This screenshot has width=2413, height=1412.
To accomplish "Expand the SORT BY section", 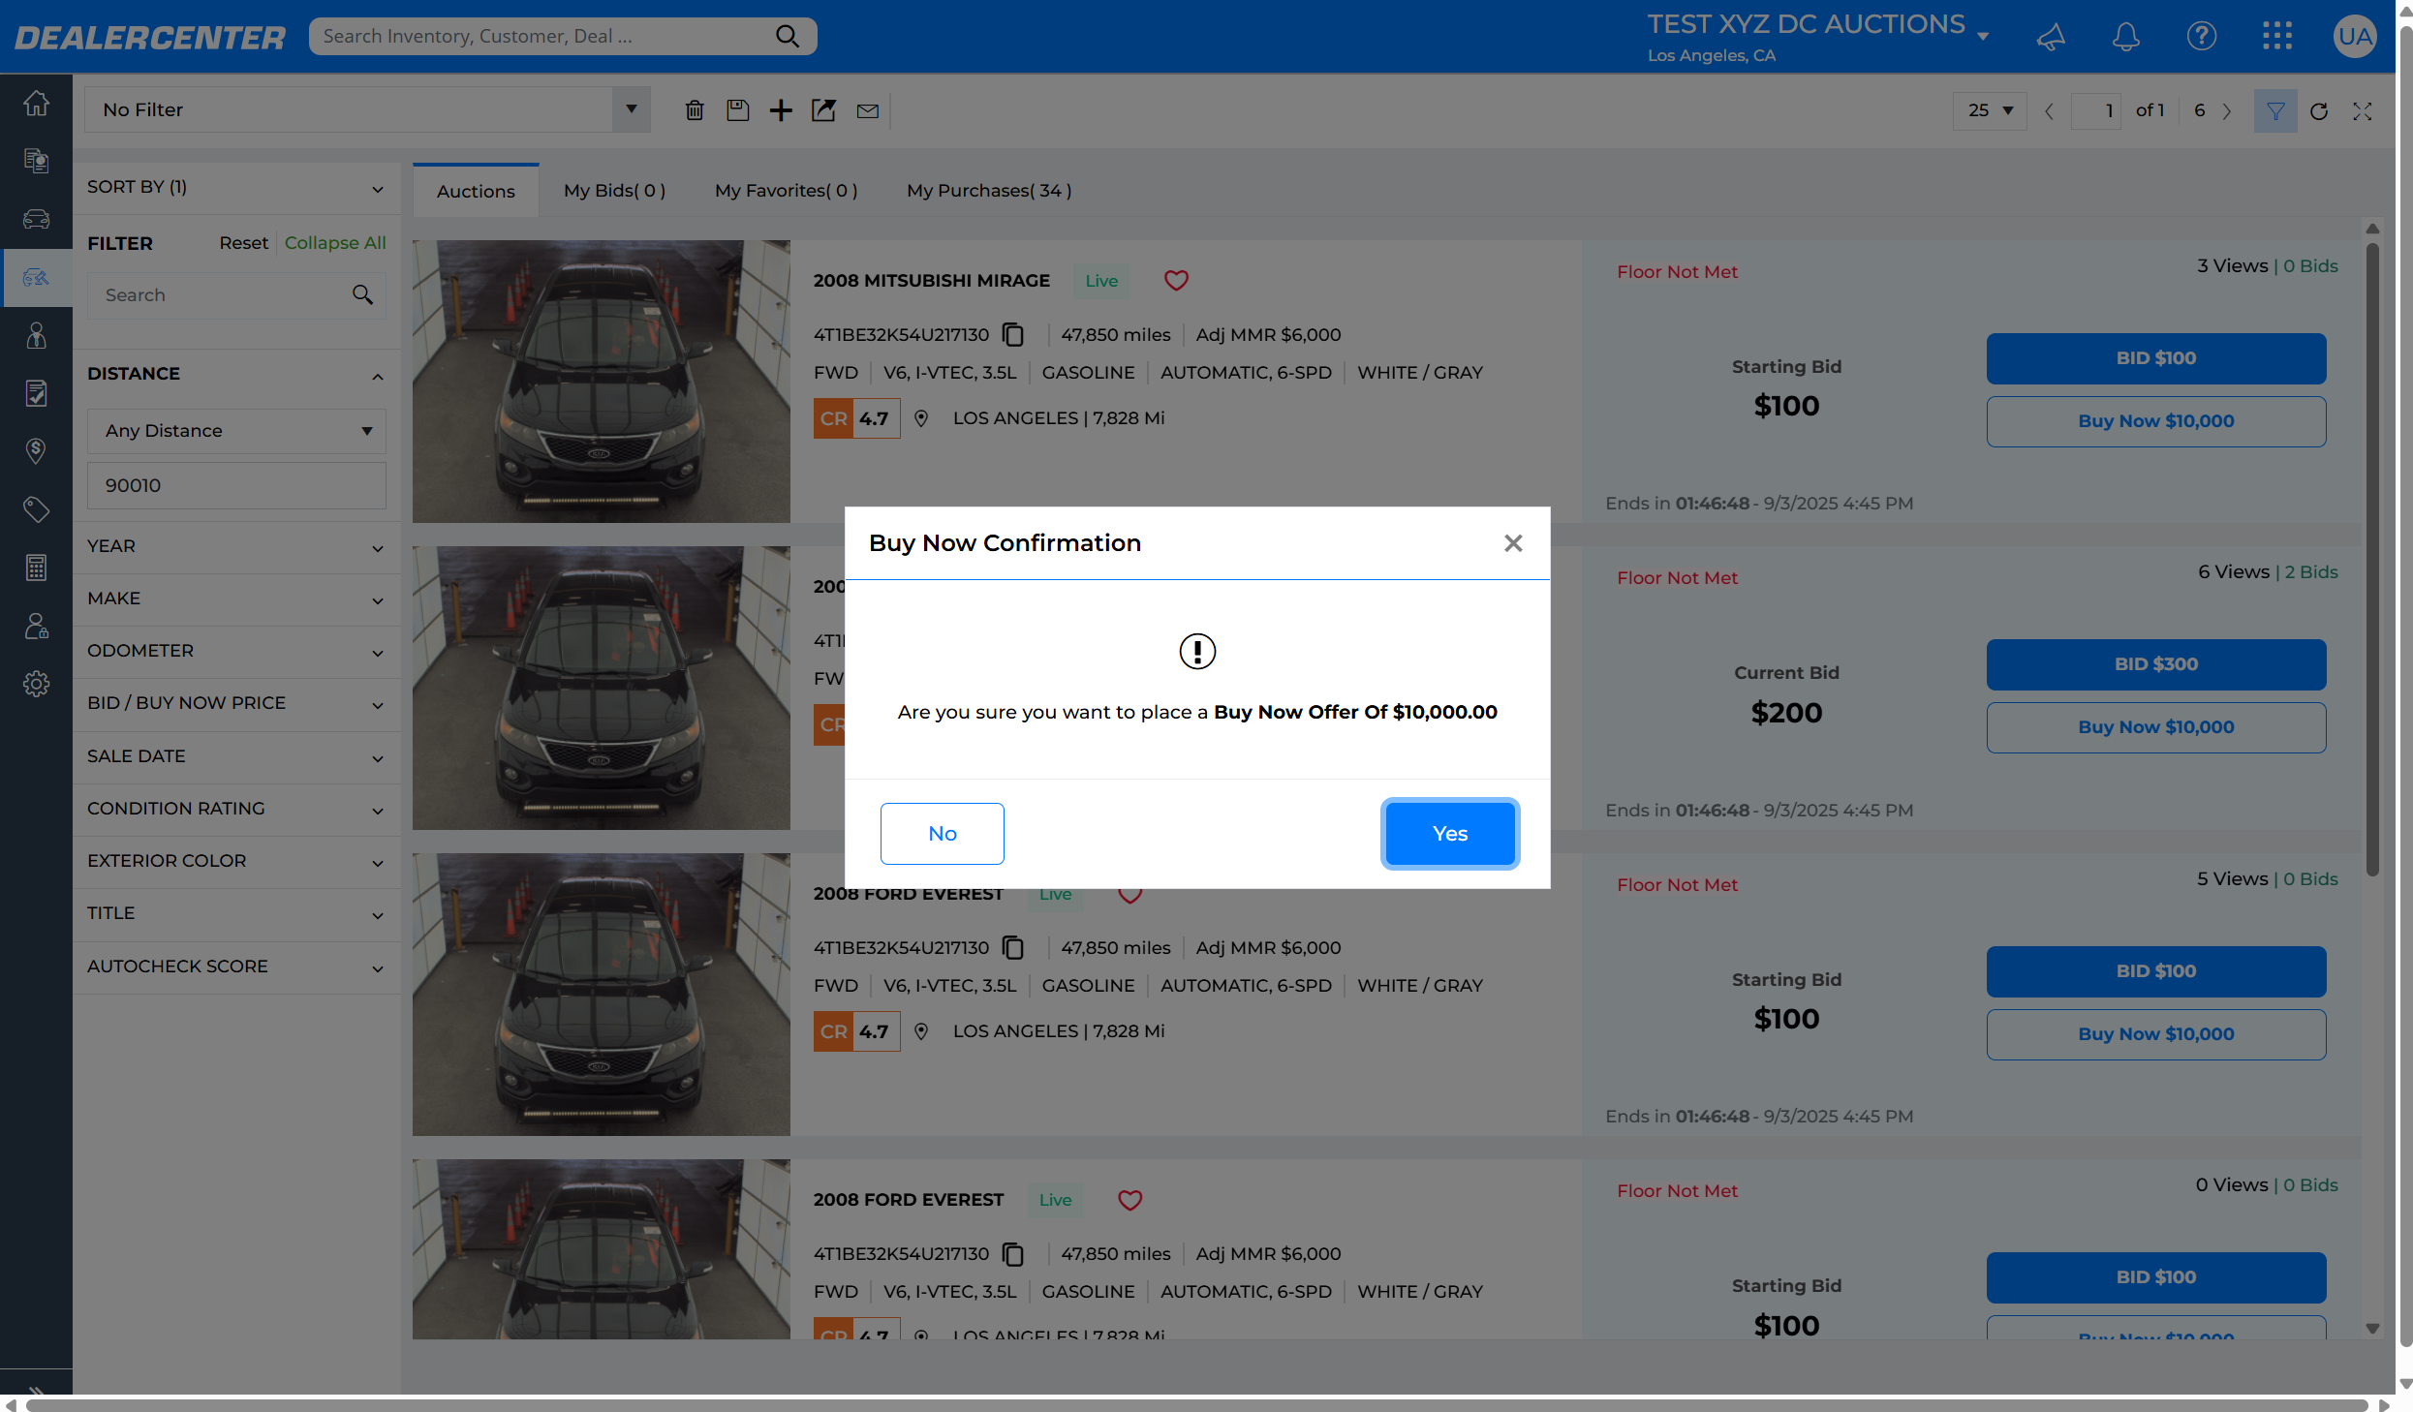I will coord(236,188).
